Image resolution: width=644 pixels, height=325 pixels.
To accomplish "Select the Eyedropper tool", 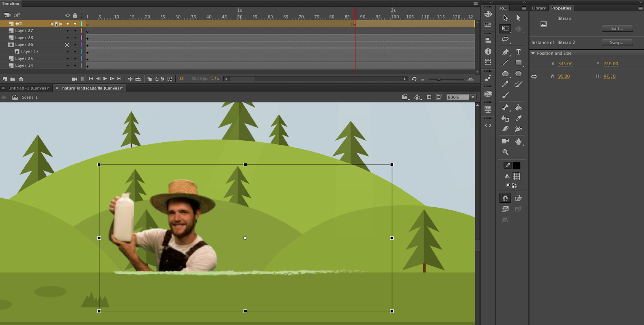I will (x=518, y=118).
